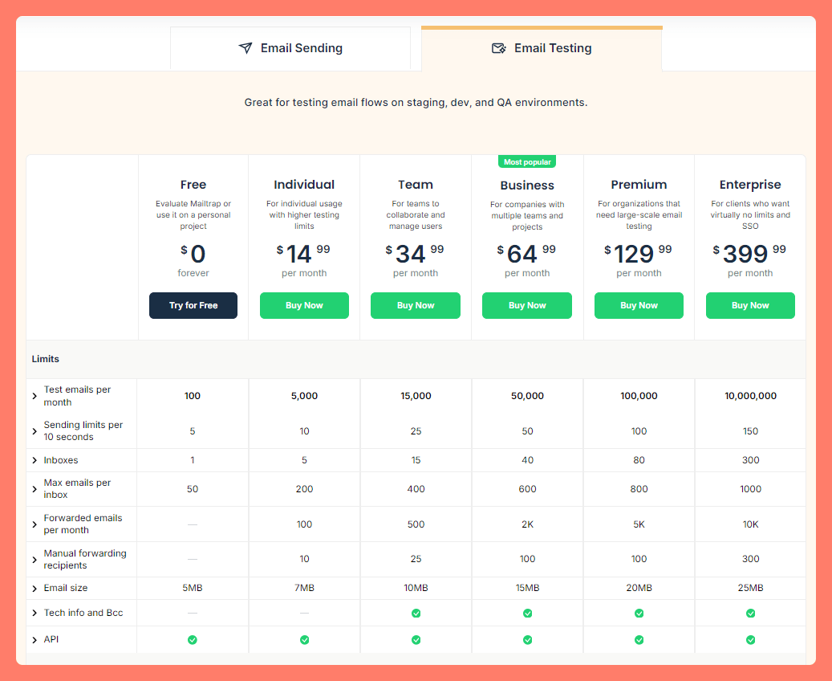Click the API checkmark for Premium plan

[639, 640]
